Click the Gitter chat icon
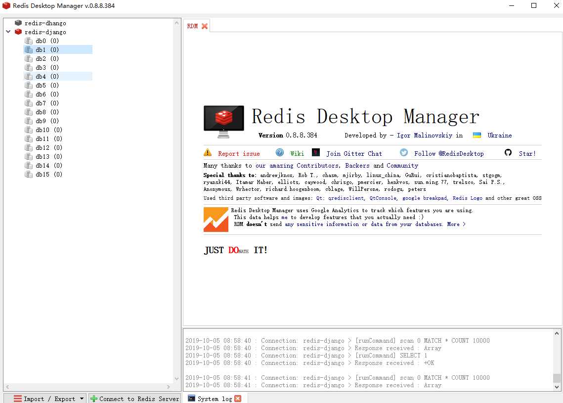 click(x=316, y=152)
